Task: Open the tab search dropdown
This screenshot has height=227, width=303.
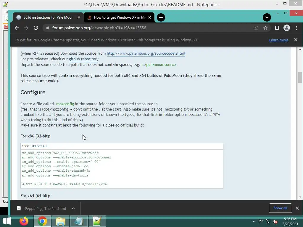Action: point(267,17)
